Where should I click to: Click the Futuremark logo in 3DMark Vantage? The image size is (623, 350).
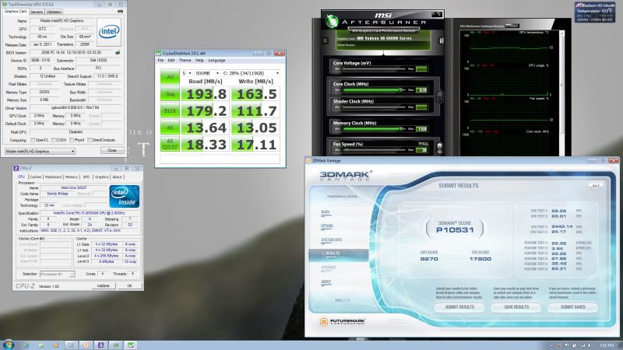point(342,321)
